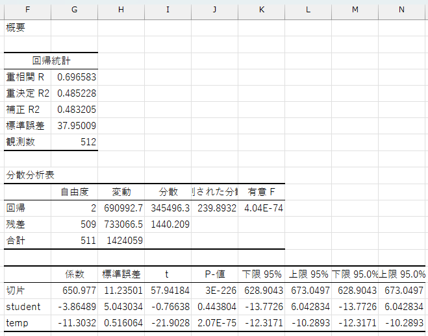This screenshot has height=336, width=428.
Task: Click the 補正 R2 label cell
Action: tap(27, 110)
